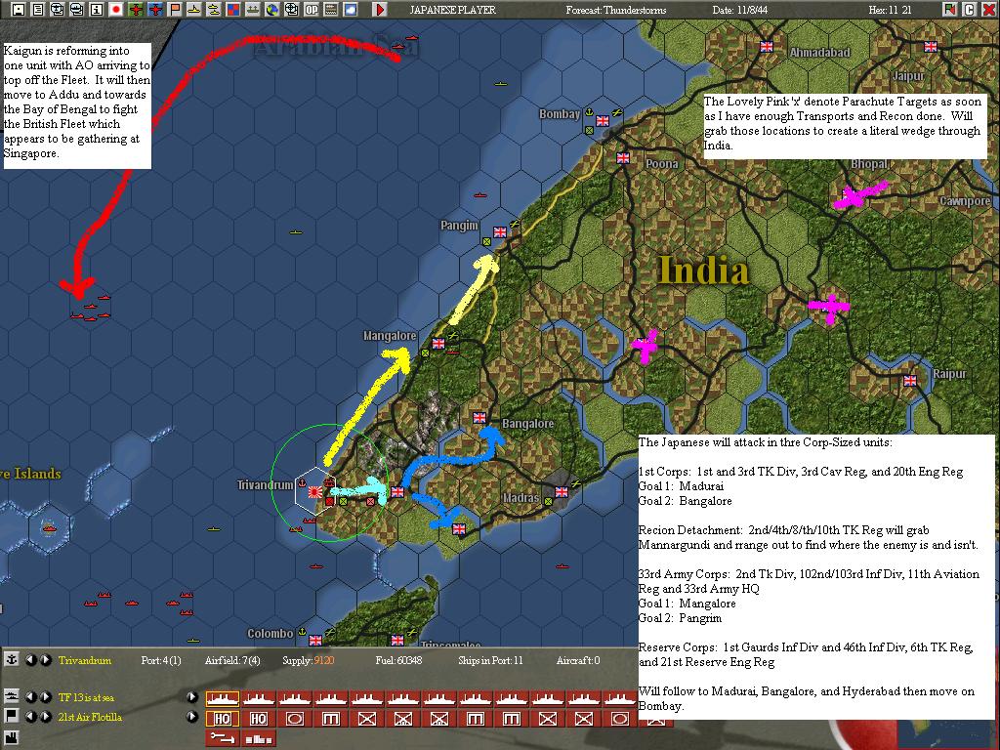1000x750 pixels.
Task: Go to next base after Trivandrum
Action: tap(45, 659)
